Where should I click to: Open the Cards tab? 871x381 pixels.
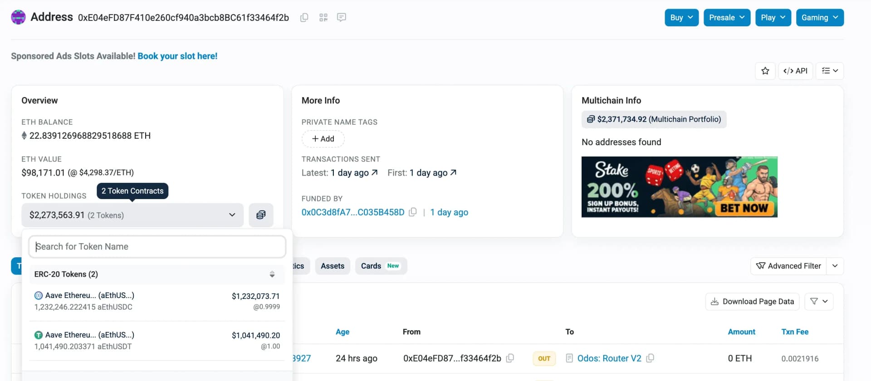coord(381,266)
